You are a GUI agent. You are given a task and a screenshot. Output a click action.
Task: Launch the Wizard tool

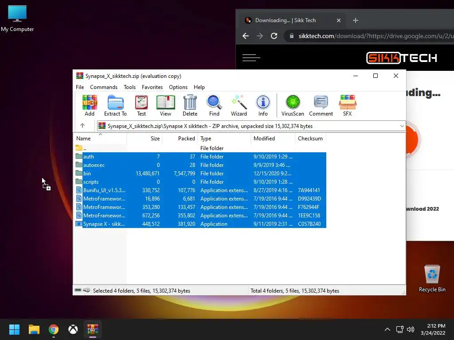coord(239,105)
